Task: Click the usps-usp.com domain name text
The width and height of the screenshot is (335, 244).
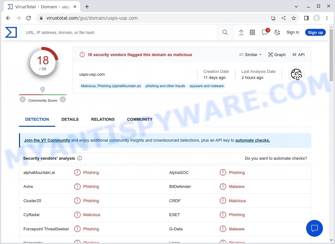Action: 92,74
